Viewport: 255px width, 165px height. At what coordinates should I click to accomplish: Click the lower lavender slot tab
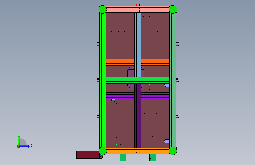(x=167, y=141)
